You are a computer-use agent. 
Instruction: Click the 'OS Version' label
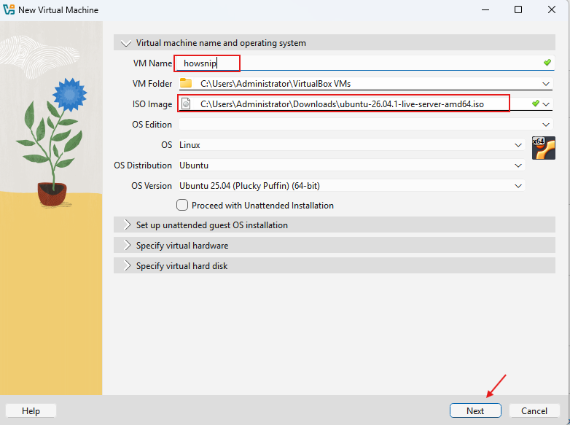coord(152,185)
